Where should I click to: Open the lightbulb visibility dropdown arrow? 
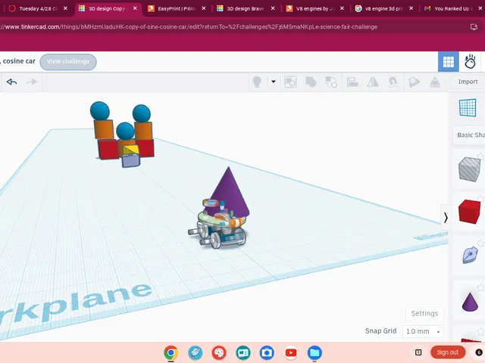tap(274, 82)
